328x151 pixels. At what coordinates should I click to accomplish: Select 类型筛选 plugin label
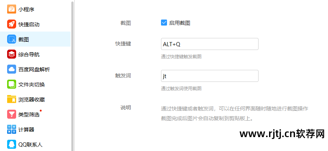click(x=29, y=115)
